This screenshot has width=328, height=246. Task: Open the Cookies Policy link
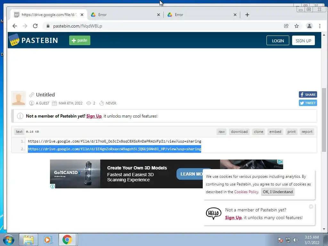point(246,192)
